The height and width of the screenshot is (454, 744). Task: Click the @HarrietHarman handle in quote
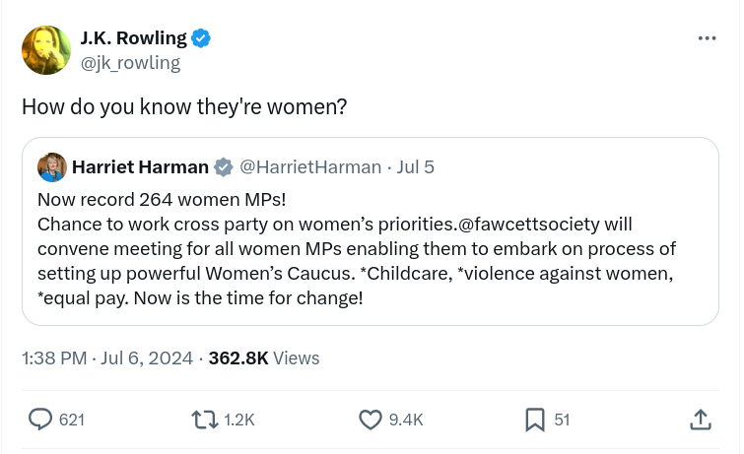click(x=310, y=166)
